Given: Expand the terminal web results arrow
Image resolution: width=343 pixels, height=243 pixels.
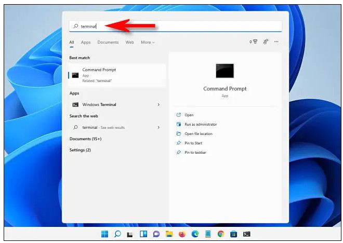Looking at the screenshot, I should (159, 127).
